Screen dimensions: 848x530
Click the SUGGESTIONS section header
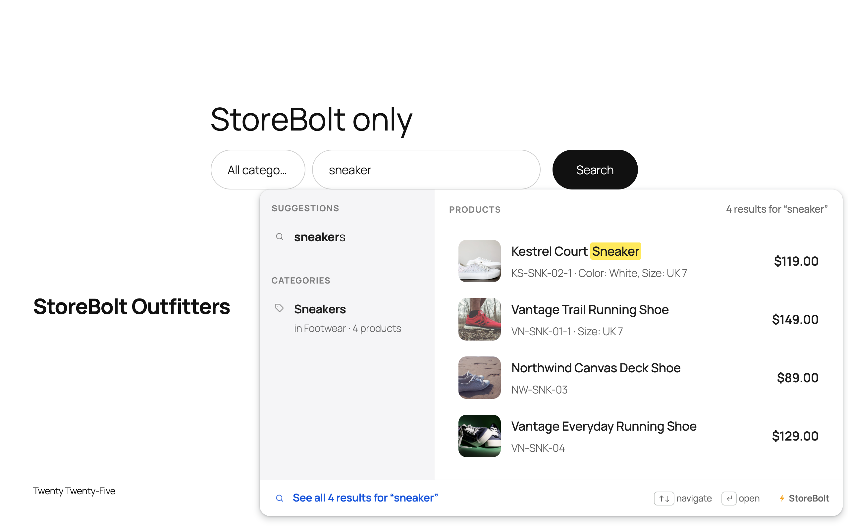305,208
